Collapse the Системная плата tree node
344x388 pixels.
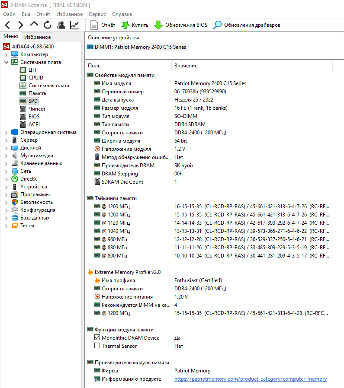pyautogui.click(x=6, y=62)
